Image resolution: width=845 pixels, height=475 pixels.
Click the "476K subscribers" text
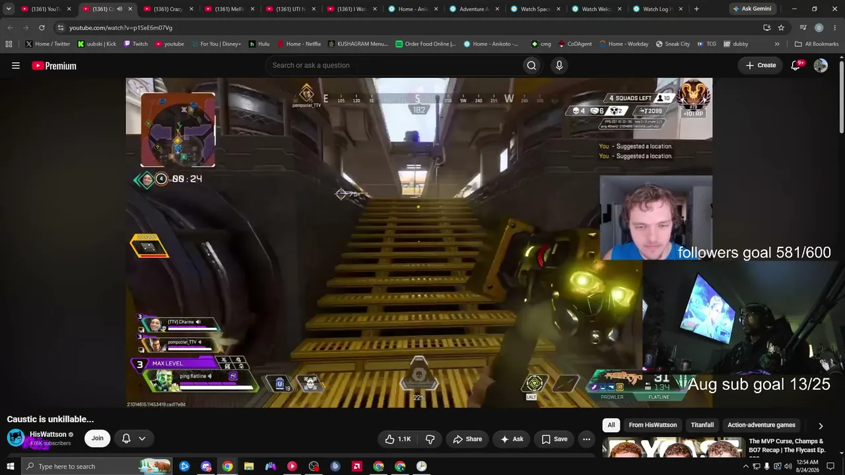click(50, 443)
